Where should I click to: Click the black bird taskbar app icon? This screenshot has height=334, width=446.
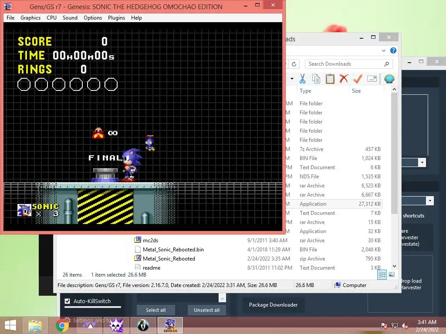tap(143, 325)
